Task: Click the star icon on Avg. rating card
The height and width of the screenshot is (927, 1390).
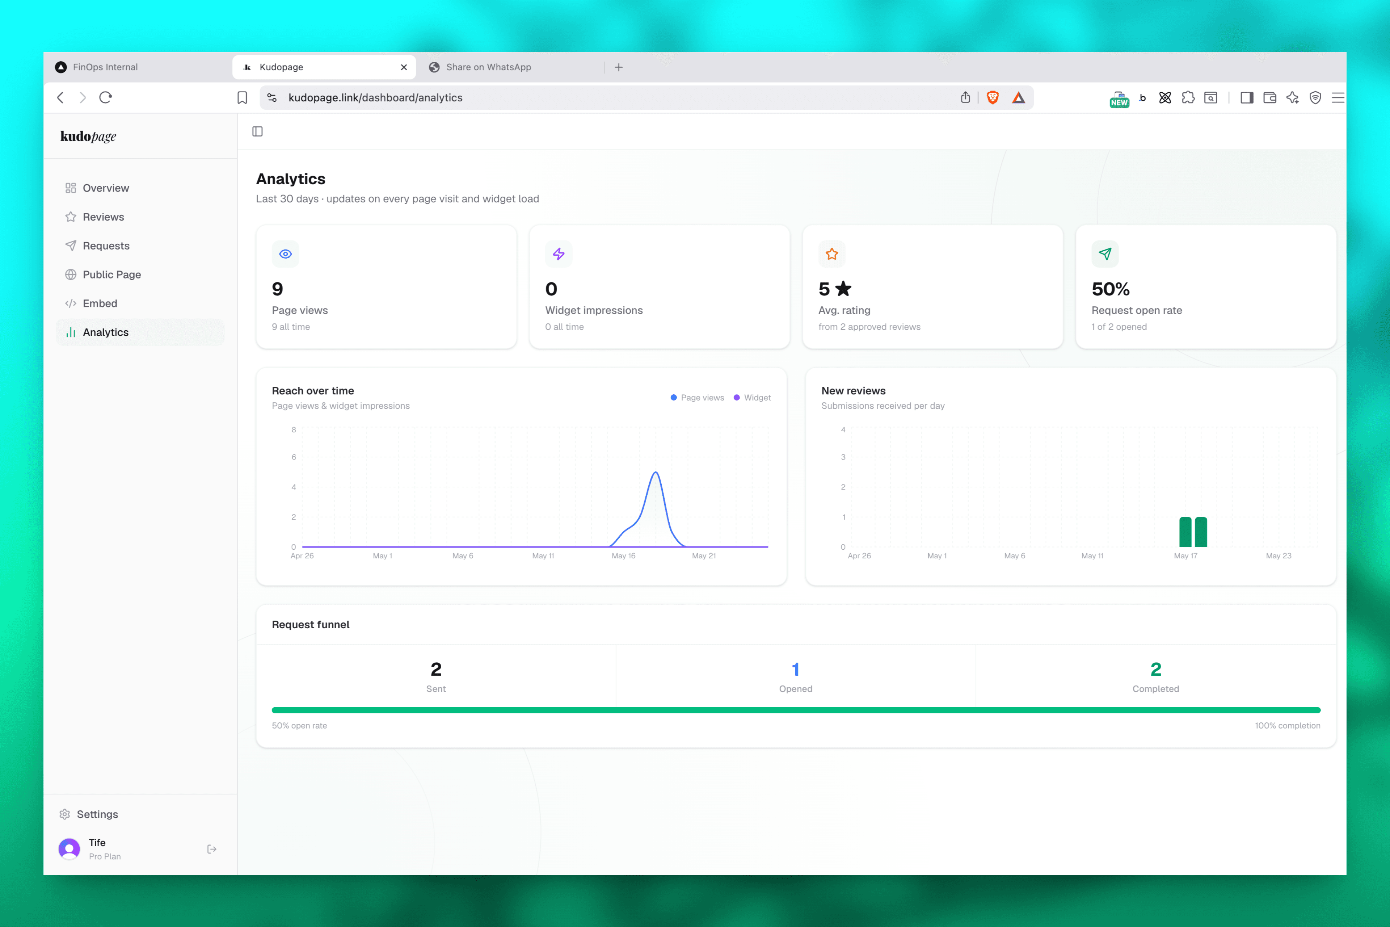Action: click(832, 254)
